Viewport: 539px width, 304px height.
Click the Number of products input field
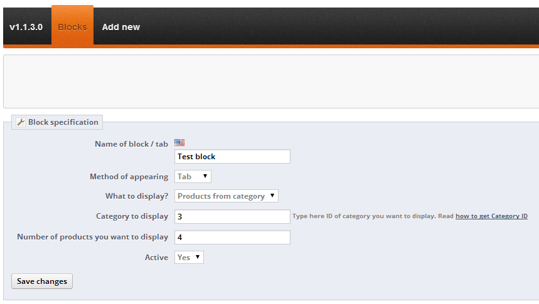click(x=232, y=238)
